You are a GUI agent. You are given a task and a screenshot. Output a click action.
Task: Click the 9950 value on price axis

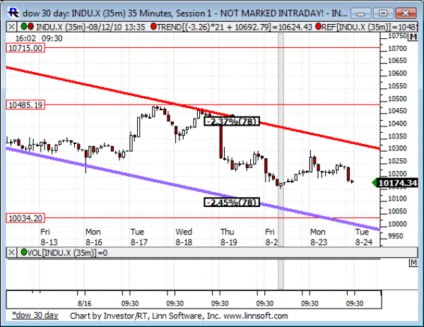395,236
